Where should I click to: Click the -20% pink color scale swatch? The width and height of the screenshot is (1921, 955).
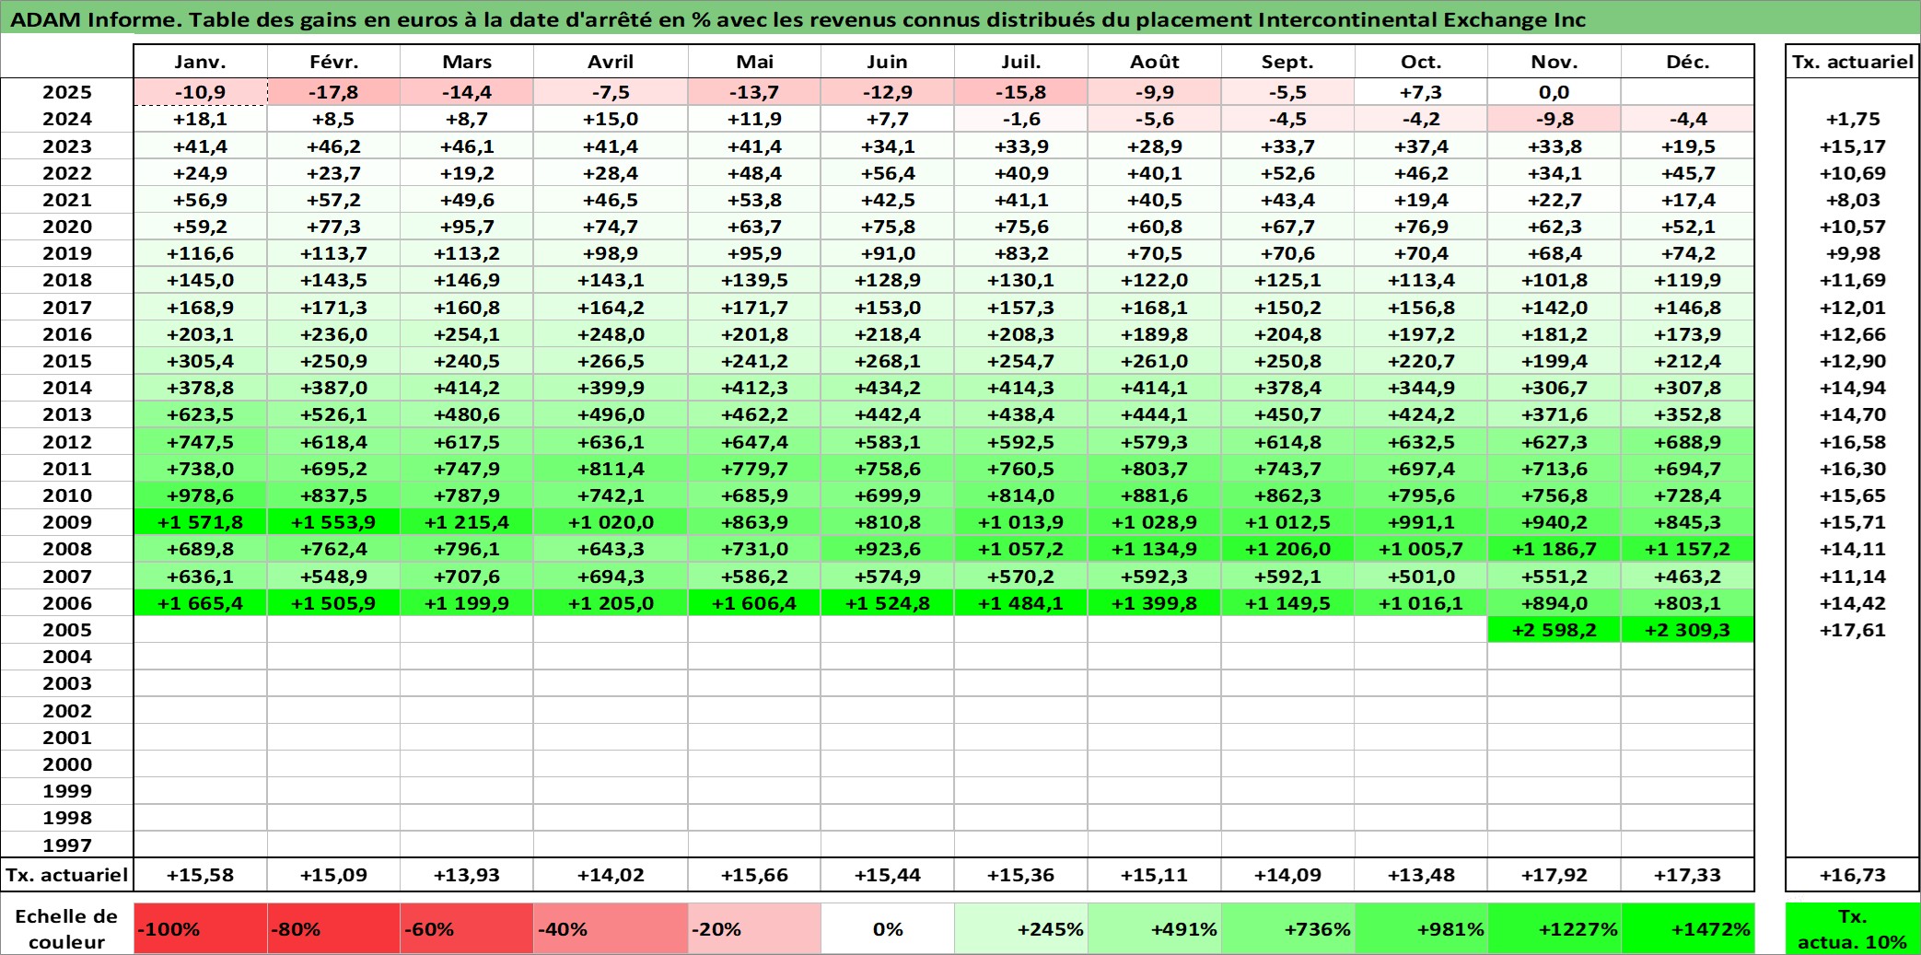(x=754, y=928)
